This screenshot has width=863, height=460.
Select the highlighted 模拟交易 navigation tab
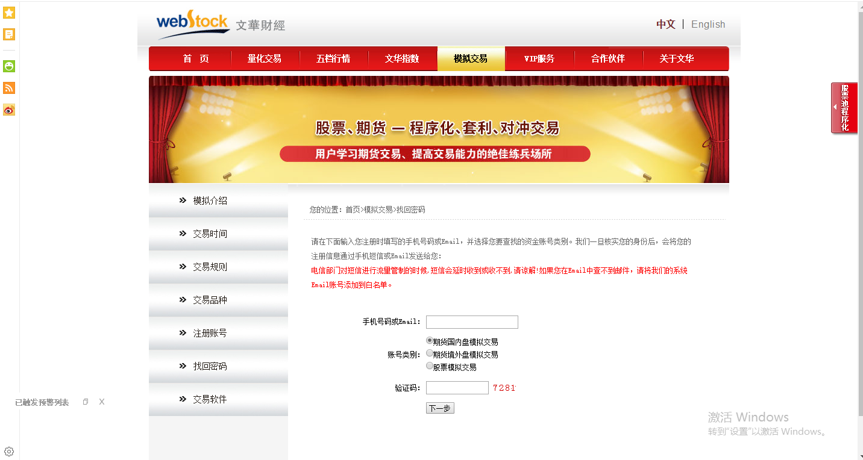point(471,58)
